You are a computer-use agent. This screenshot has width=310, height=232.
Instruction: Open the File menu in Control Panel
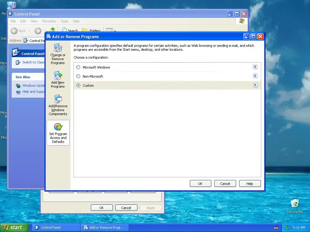coord(13,21)
